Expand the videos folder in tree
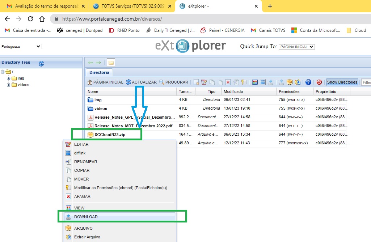Screen dimensions: 371x242 (9, 85)
